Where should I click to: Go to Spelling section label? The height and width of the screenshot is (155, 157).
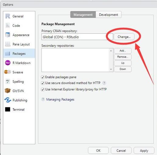[18, 82]
